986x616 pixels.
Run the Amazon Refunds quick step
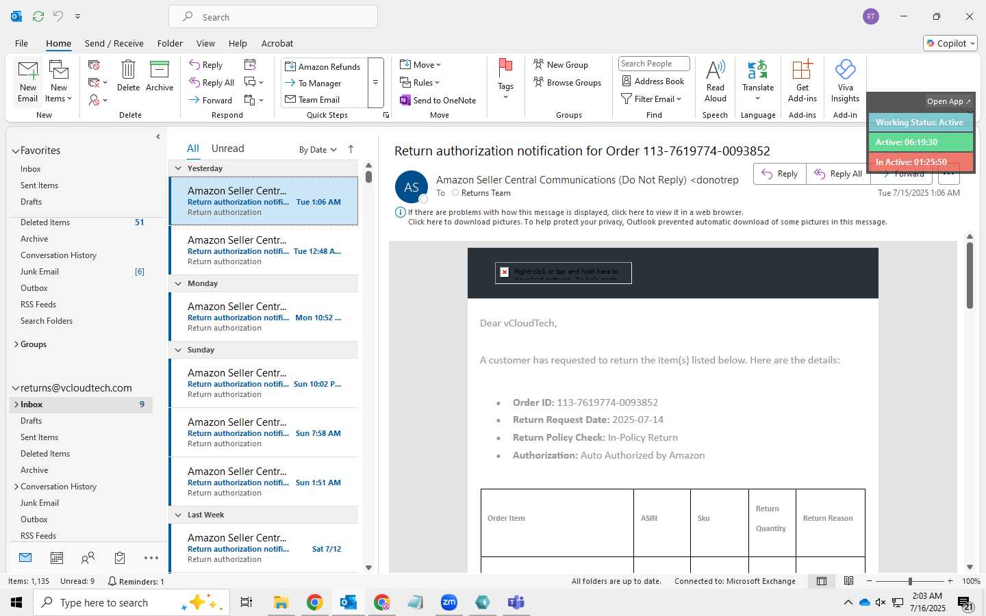coord(323,66)
